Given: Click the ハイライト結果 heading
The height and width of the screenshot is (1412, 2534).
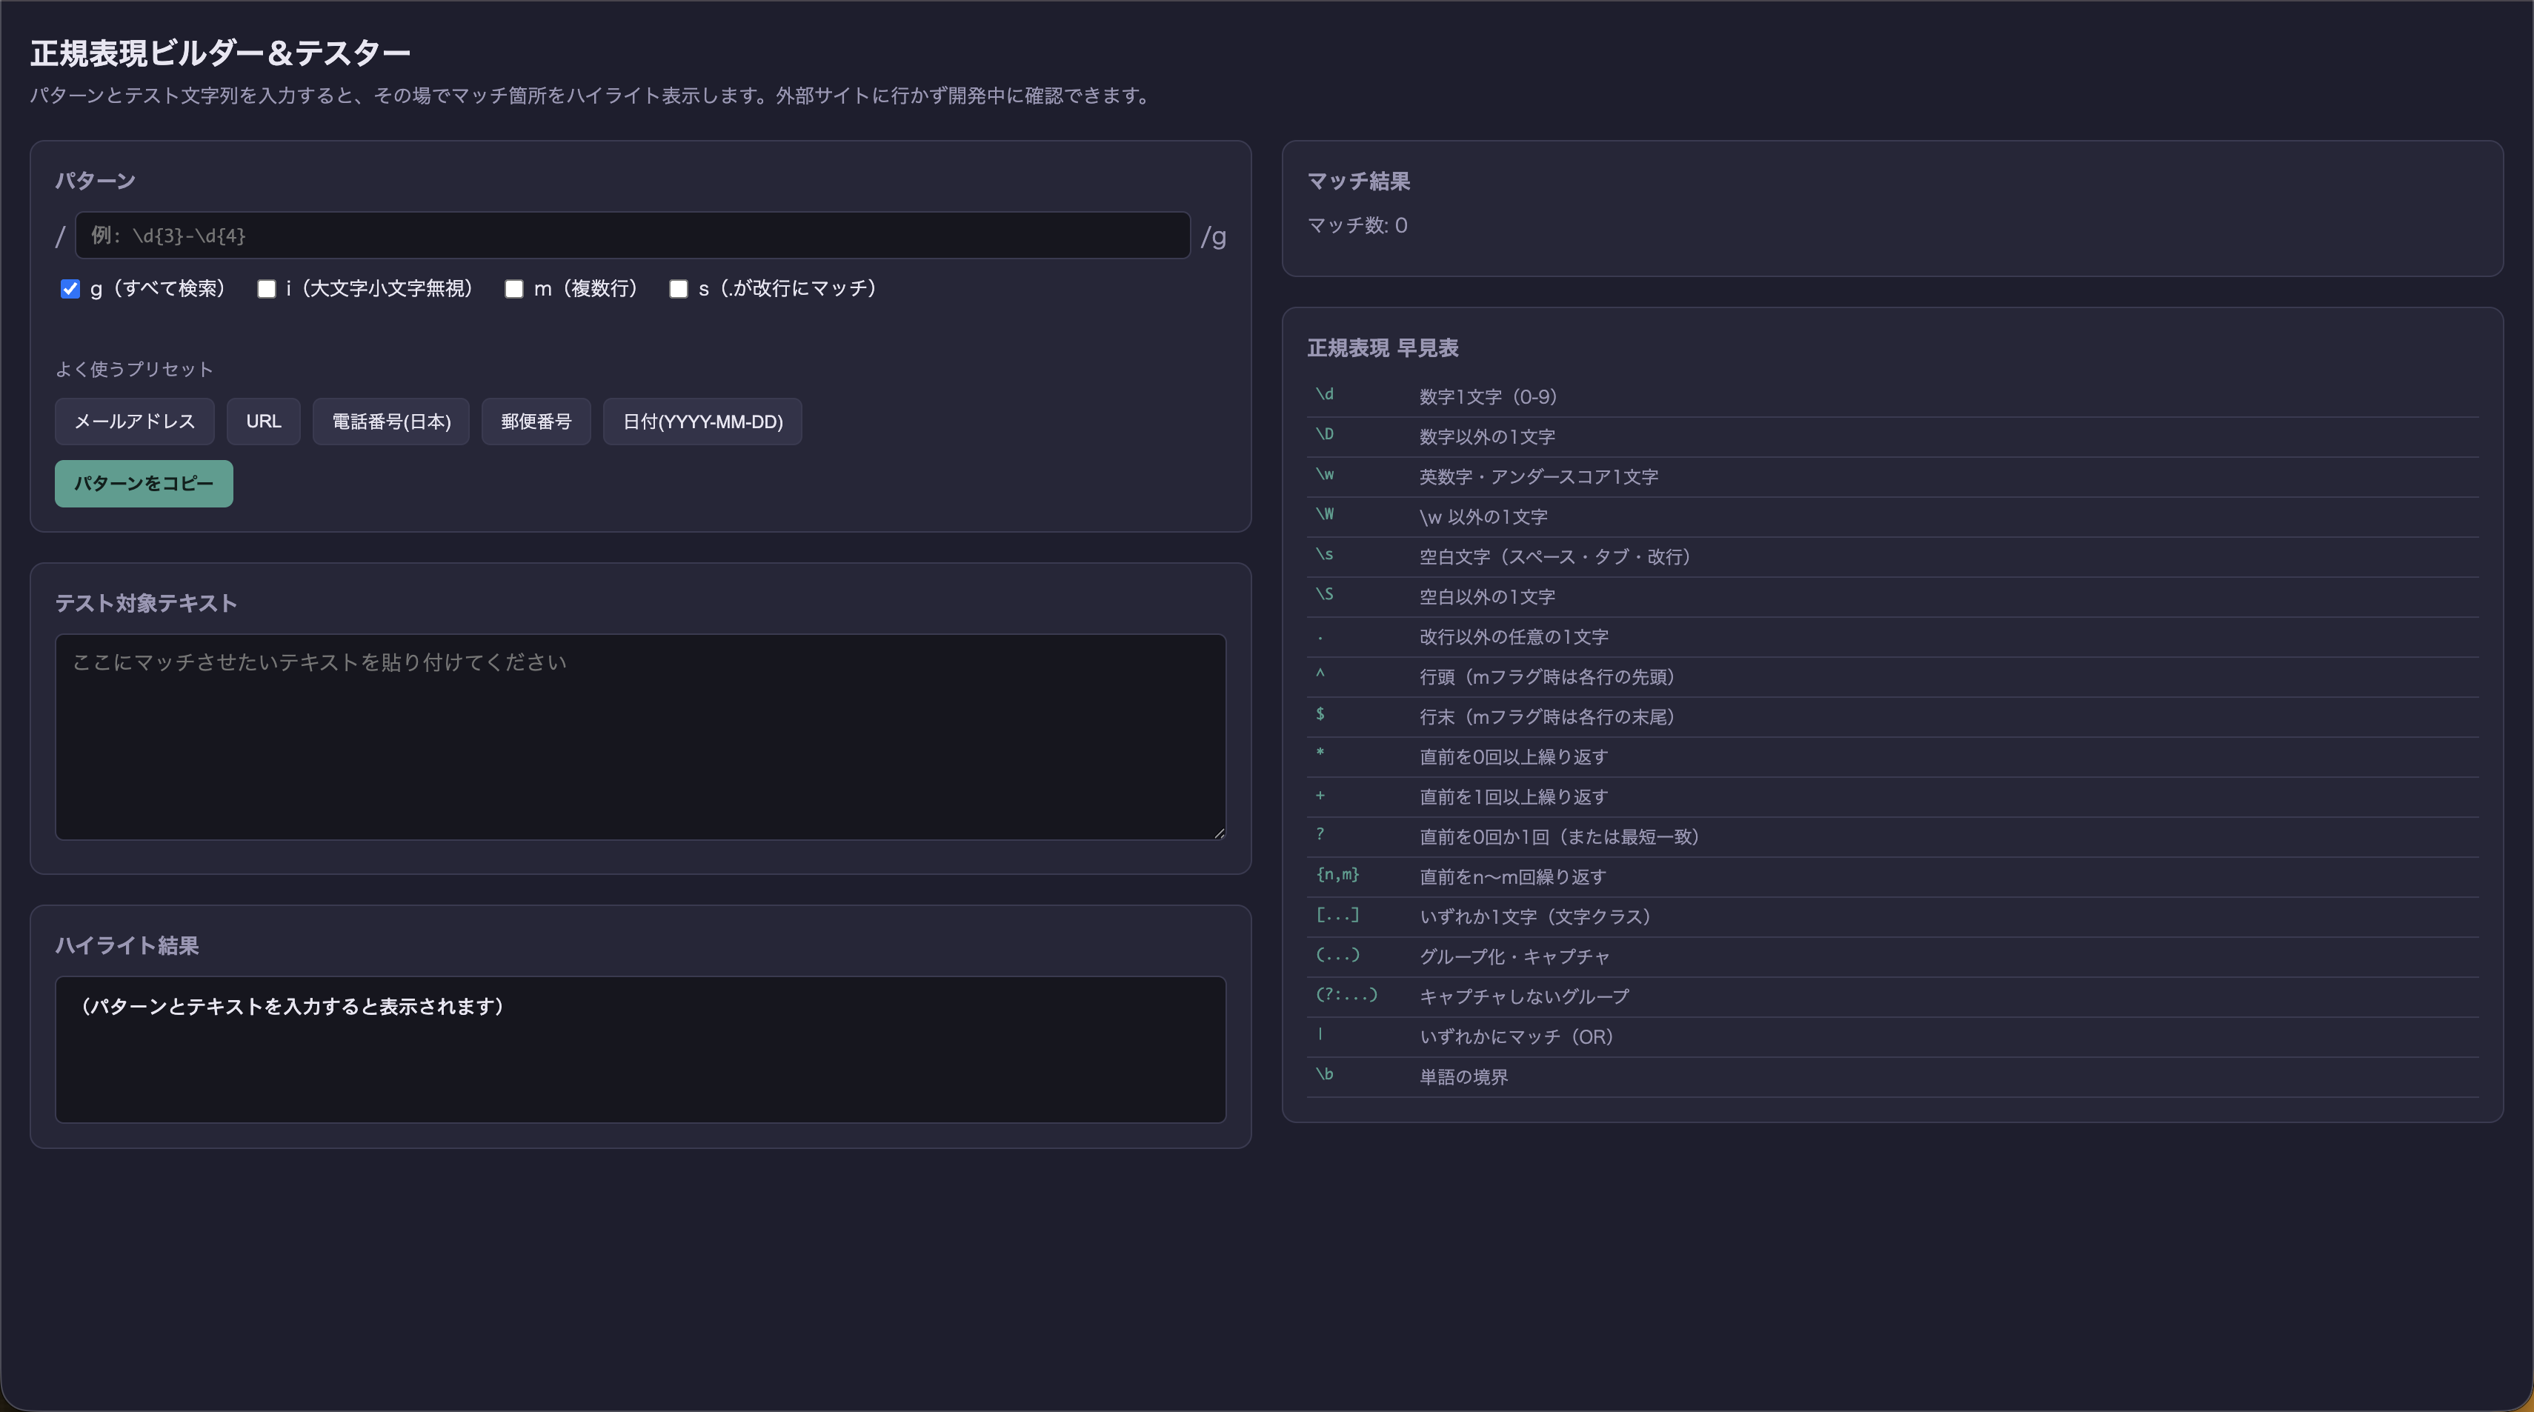Looking at the screenshot, I should (x=127, y=946).
